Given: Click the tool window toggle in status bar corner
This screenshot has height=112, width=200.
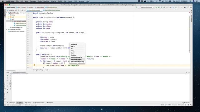Looking at the screenshot, I should [x=5, y=105].
